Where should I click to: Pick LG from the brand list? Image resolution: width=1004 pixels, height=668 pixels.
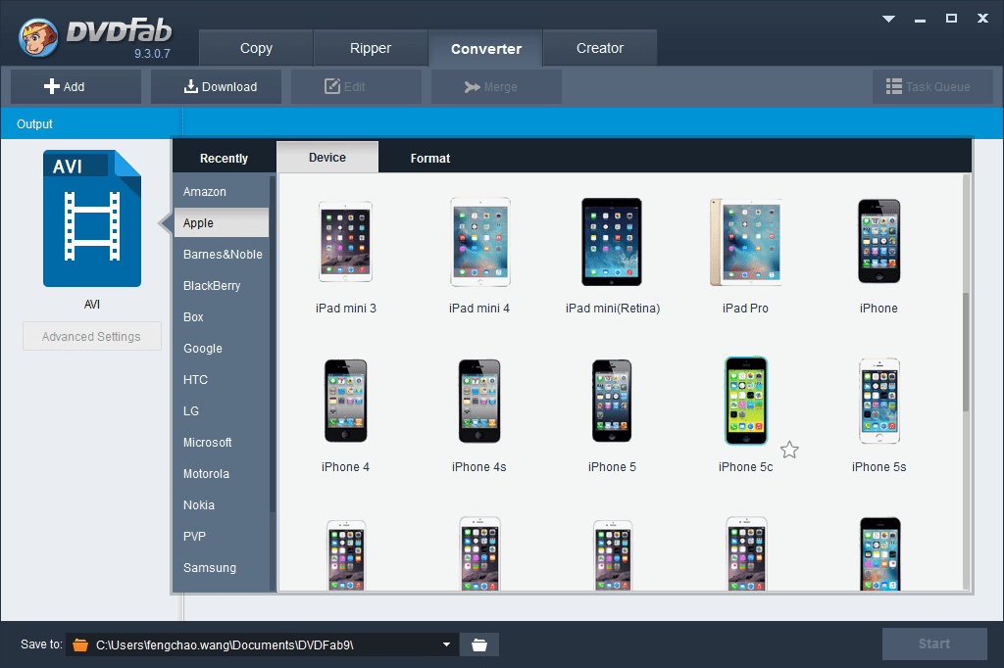(x=222, y=410)
